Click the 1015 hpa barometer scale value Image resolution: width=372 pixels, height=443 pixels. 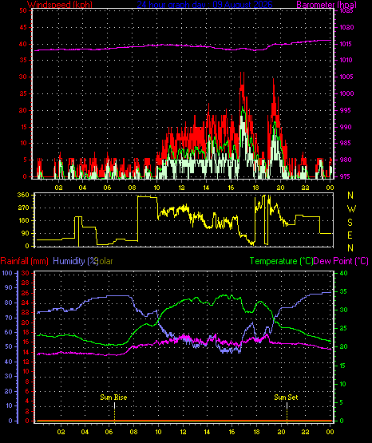click(346, 44)
